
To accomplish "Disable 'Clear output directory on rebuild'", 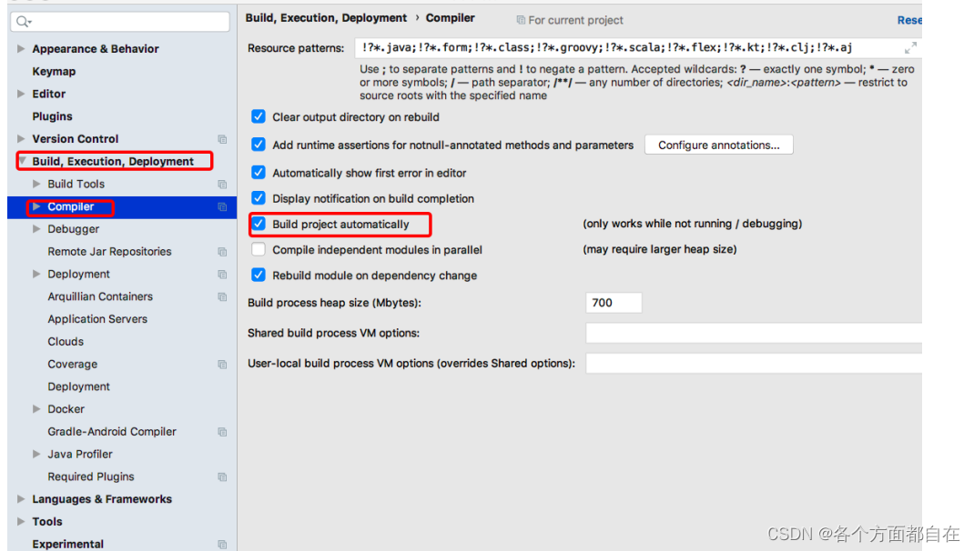I will pos(259,116).
